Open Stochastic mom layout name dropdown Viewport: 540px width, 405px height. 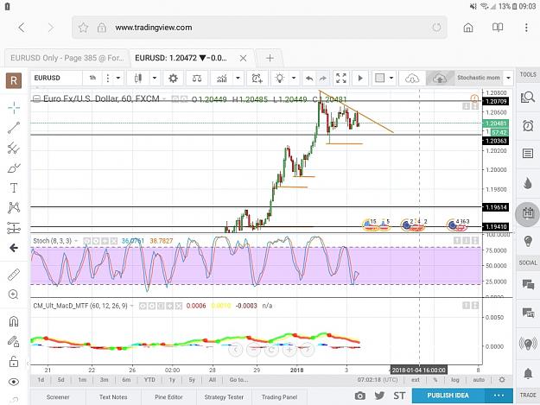point(508,78)
